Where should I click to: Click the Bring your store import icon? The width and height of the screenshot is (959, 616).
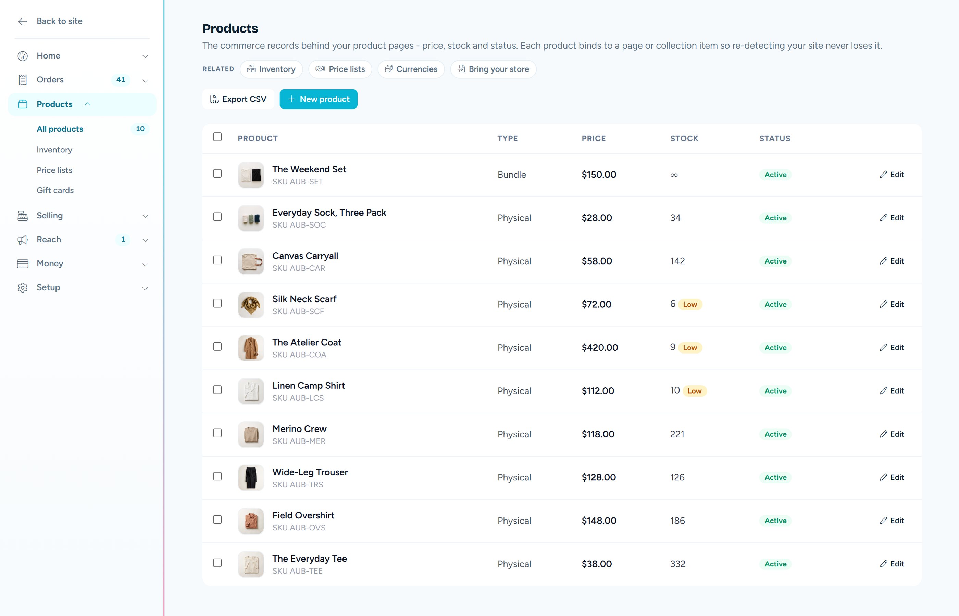(x=461, y=69)
